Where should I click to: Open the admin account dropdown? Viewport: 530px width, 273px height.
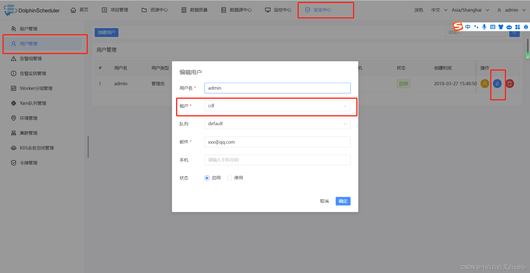point(512,10)
